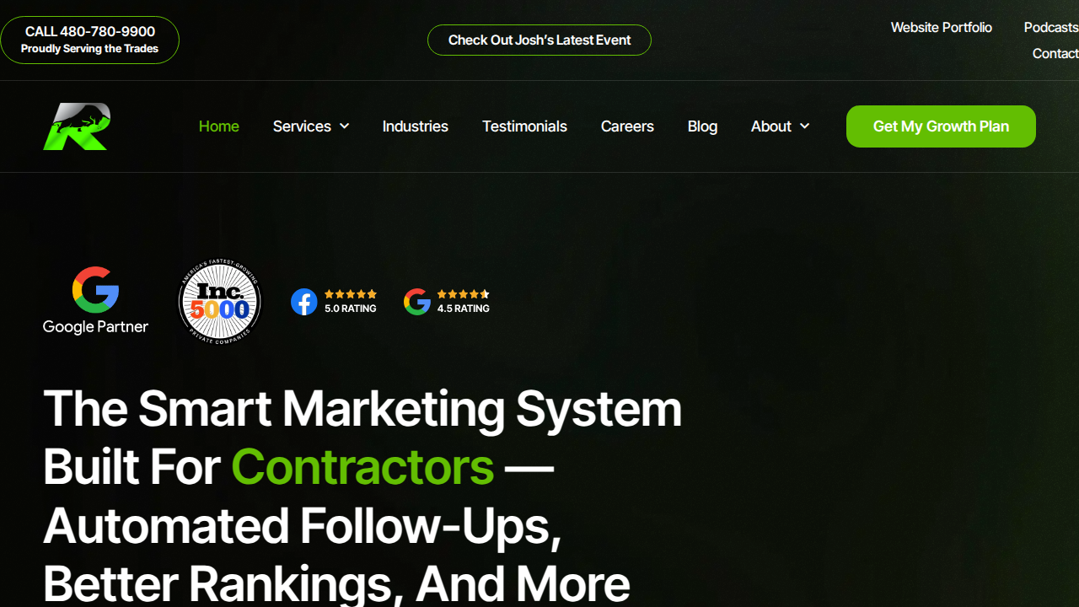This screenshot has height=607, width=1079.
Task: Click the Google Partner badge
Action: (95, 301)
